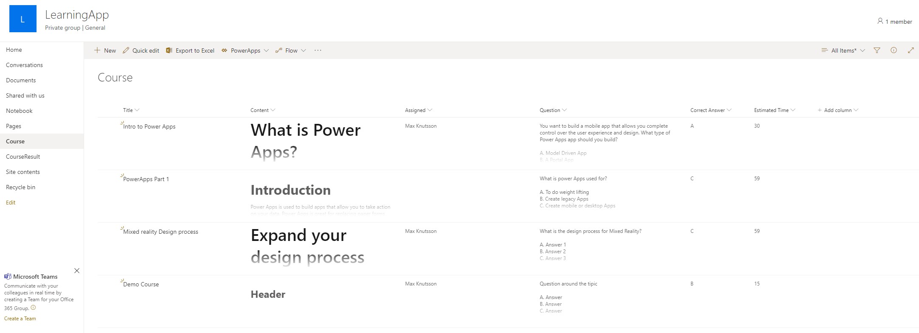Click Export to Excel button label
The width and height of the screenshot is (919, 333).
point(195,50)
